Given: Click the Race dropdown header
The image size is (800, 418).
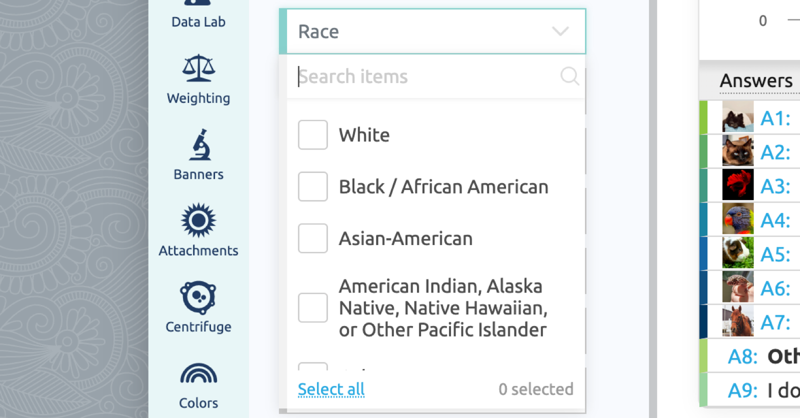Looking at the screenshot, I should (432, 31).
